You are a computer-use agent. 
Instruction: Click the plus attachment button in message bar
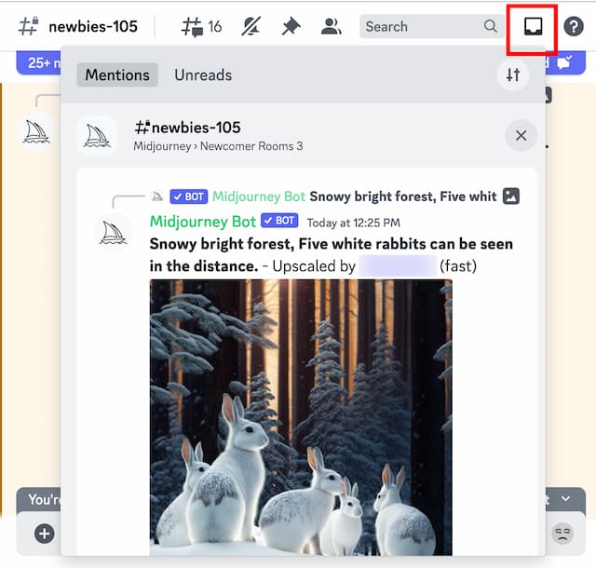[44, 534]
